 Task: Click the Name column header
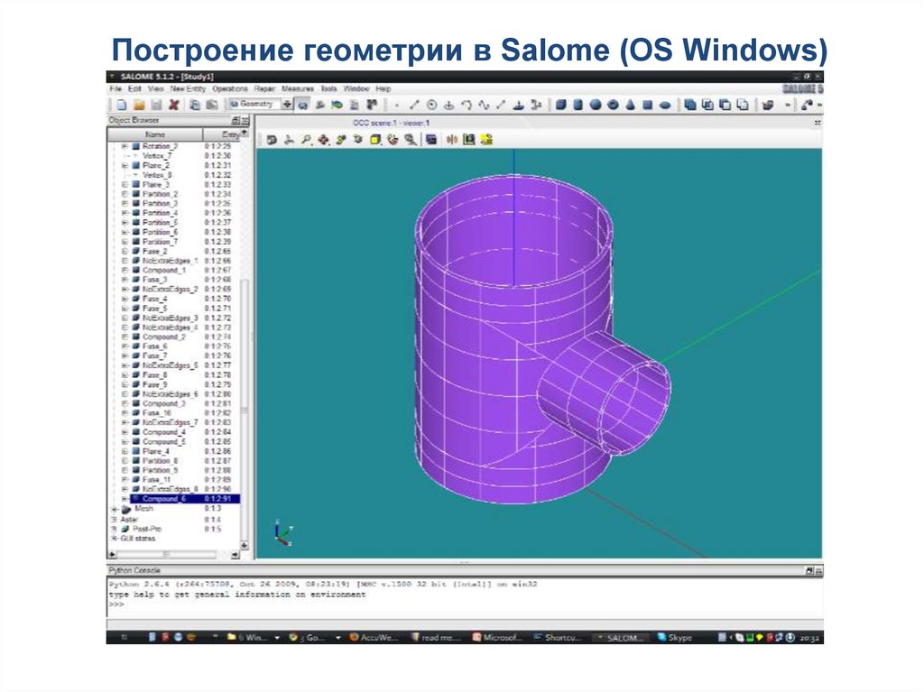(155, 134)
